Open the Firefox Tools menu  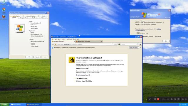click(75, 39)
